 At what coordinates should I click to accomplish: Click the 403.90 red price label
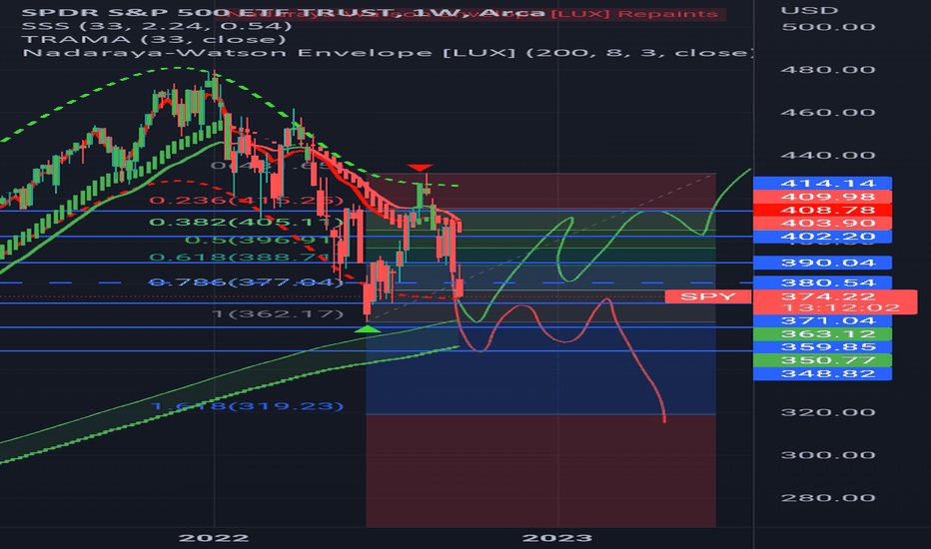[822, 224]
